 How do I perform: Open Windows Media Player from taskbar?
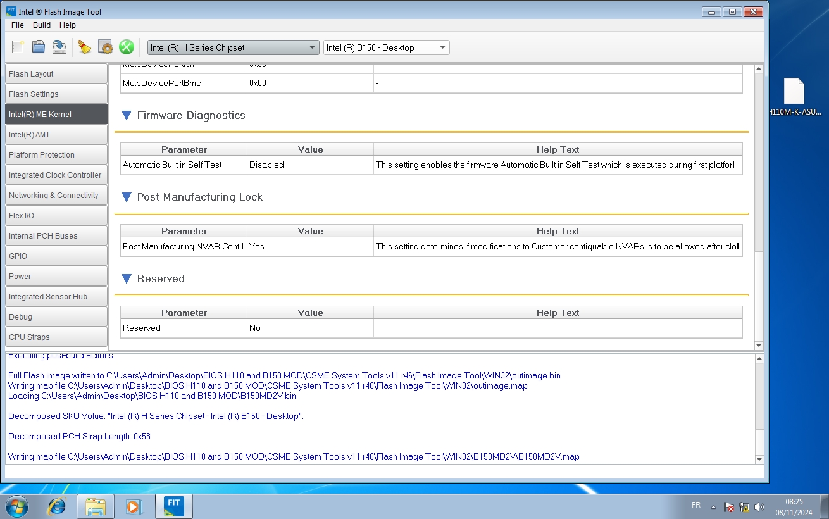click(134, 506)
